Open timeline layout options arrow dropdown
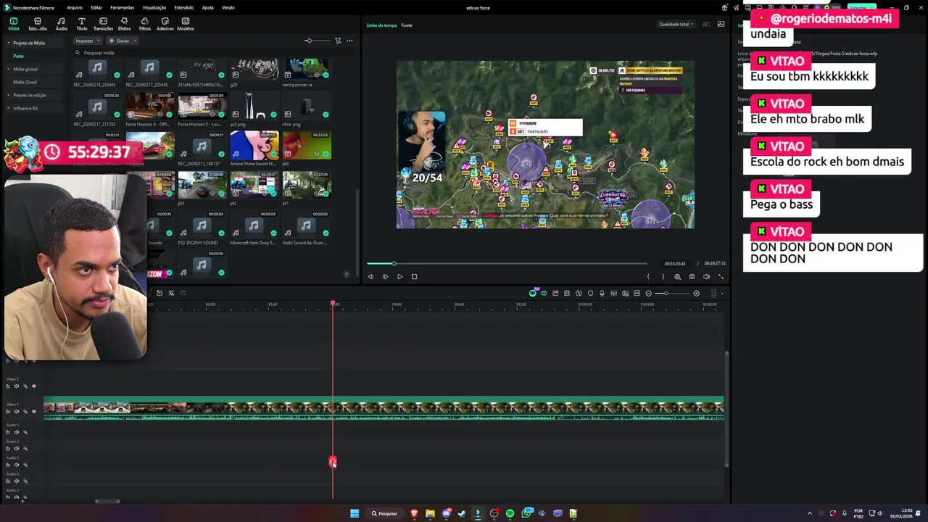Image resolution: width=928 pixels, height=522 pixels. (x=722, y=293)
